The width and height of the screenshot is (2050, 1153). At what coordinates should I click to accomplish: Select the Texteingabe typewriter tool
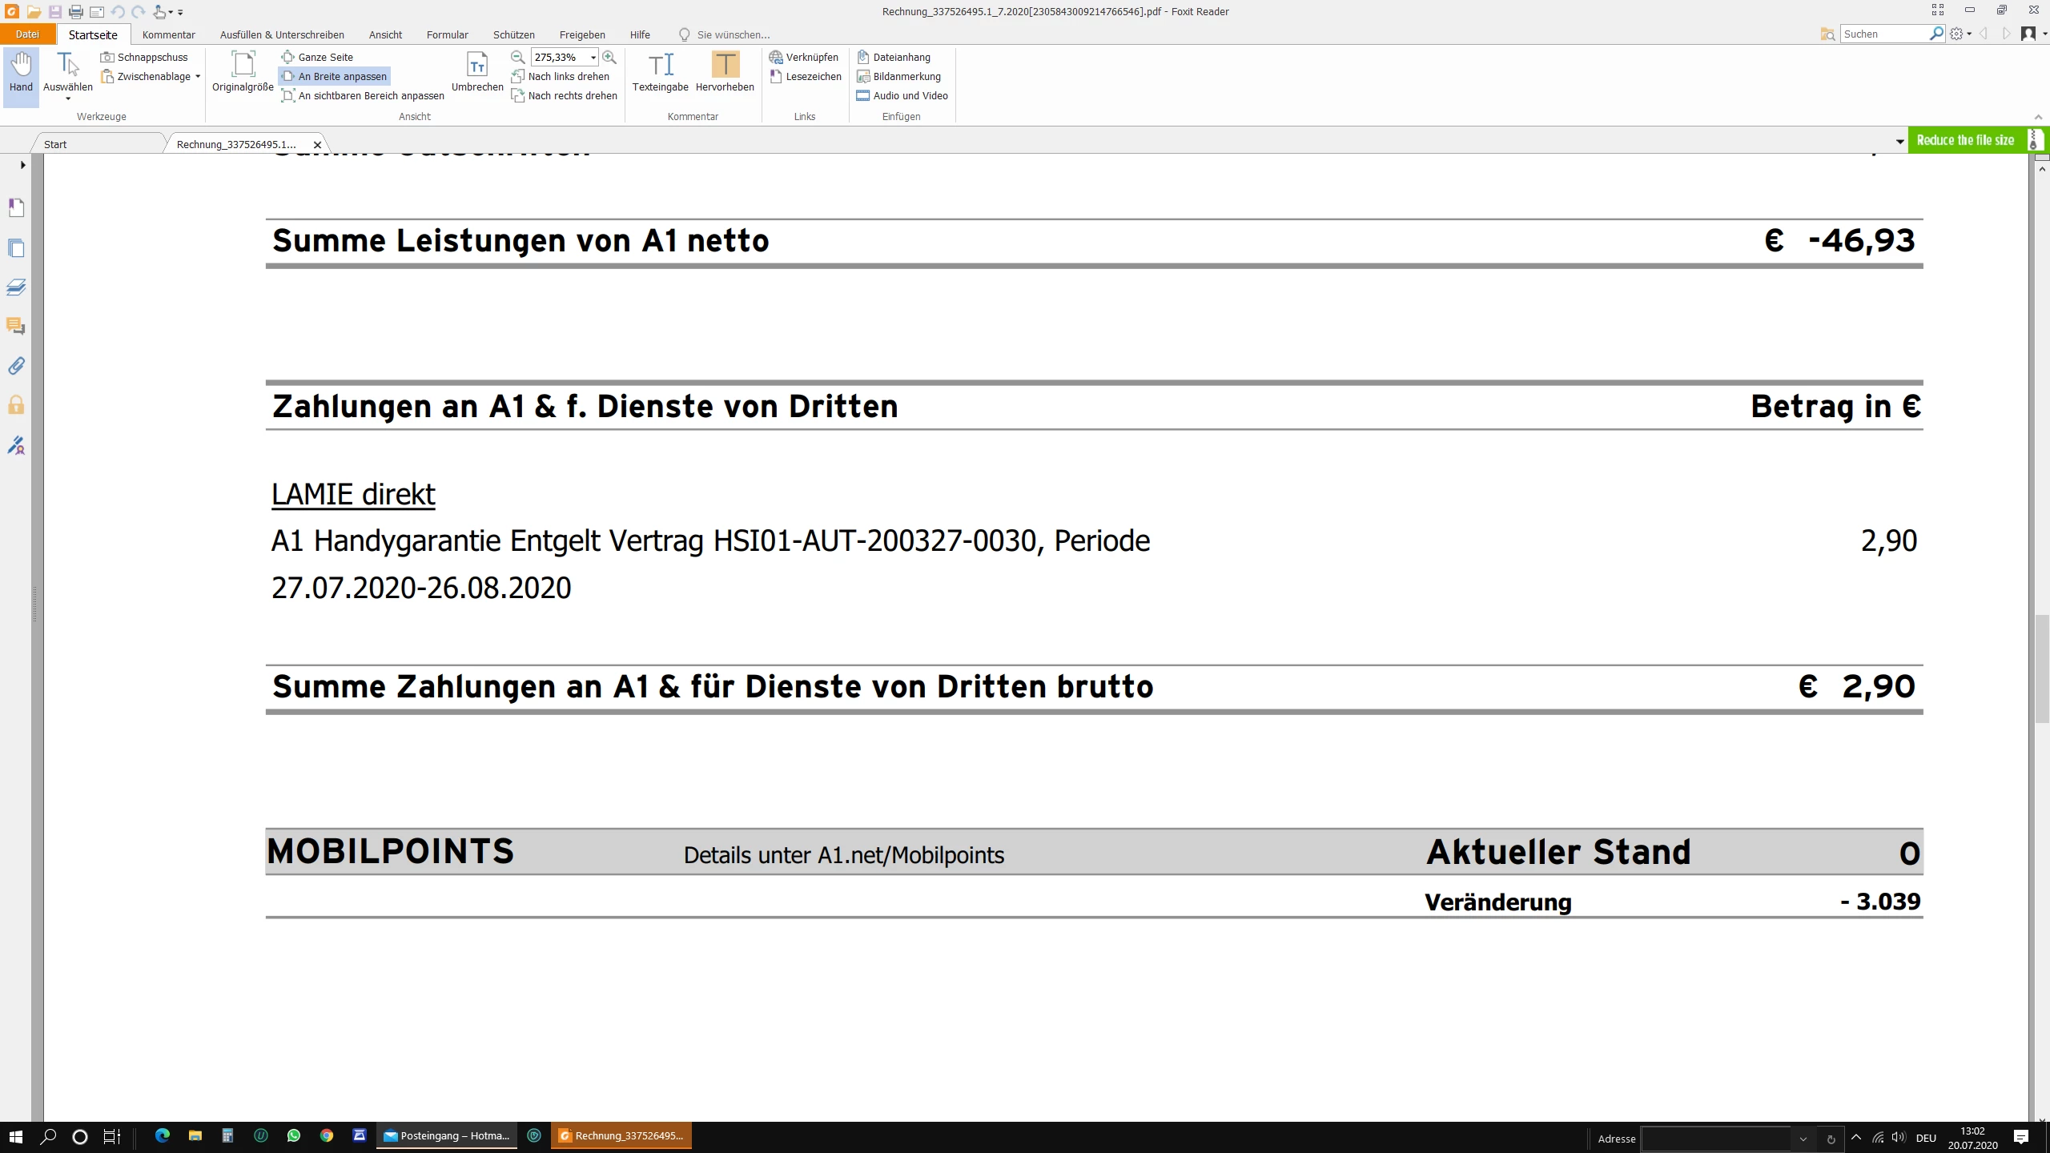(x=660, y=72)
